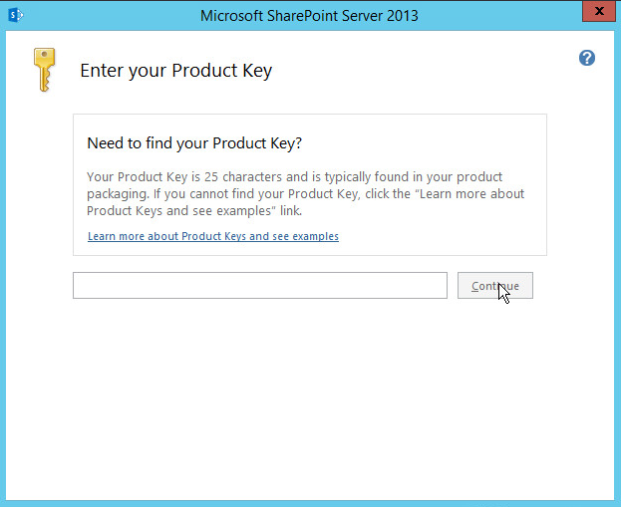Screen dimensions: 621x507
Task: Click the Microsoft SharePoint Server 2013 title text
Action: [309, 16]
